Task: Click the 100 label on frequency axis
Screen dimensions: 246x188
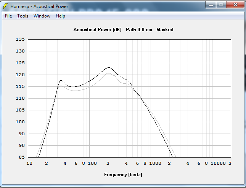Action: point(92,163)
